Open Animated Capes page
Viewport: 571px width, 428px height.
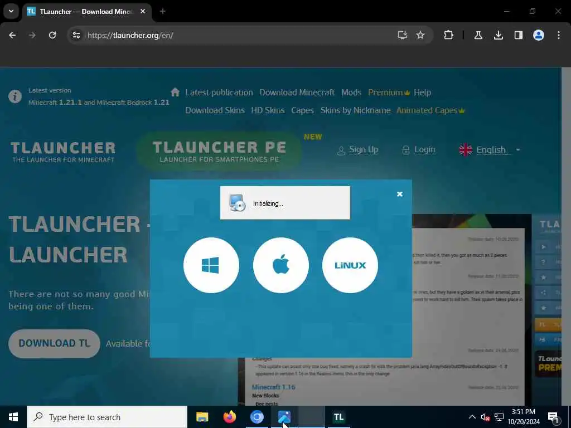(430, 110)
